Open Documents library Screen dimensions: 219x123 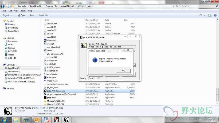[x=13, y=41]
